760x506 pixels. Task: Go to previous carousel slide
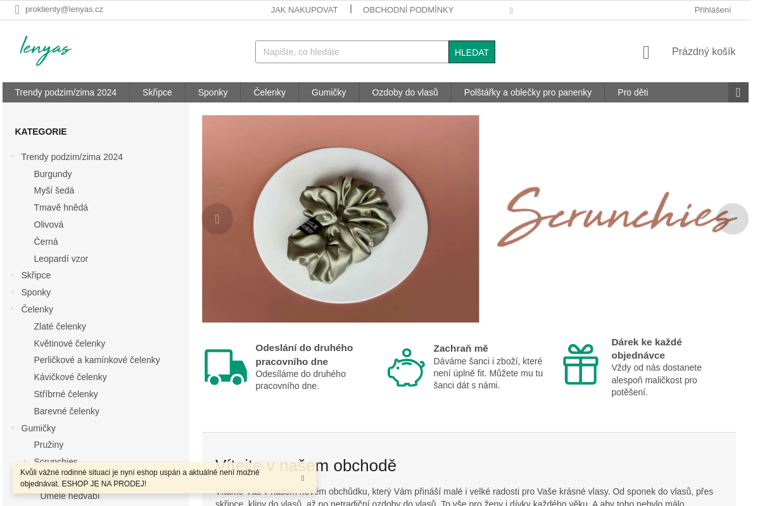point(217,219)
